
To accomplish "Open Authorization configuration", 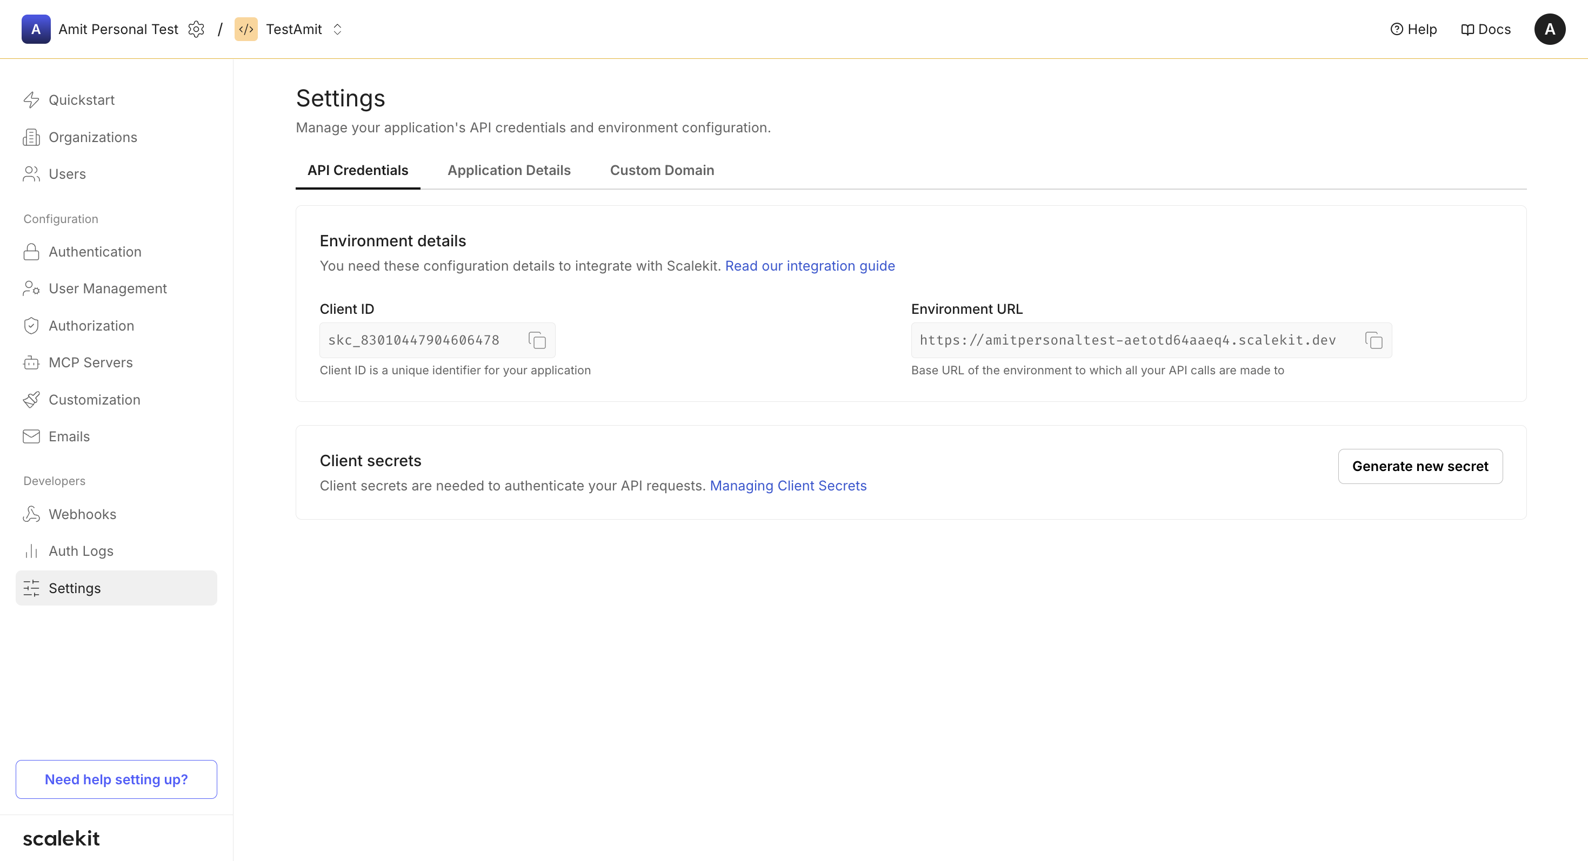I will pos(116,325).
